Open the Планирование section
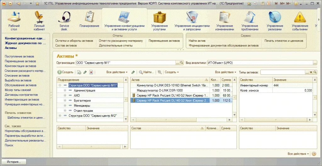Screen dimensions: 322x166 89,19
